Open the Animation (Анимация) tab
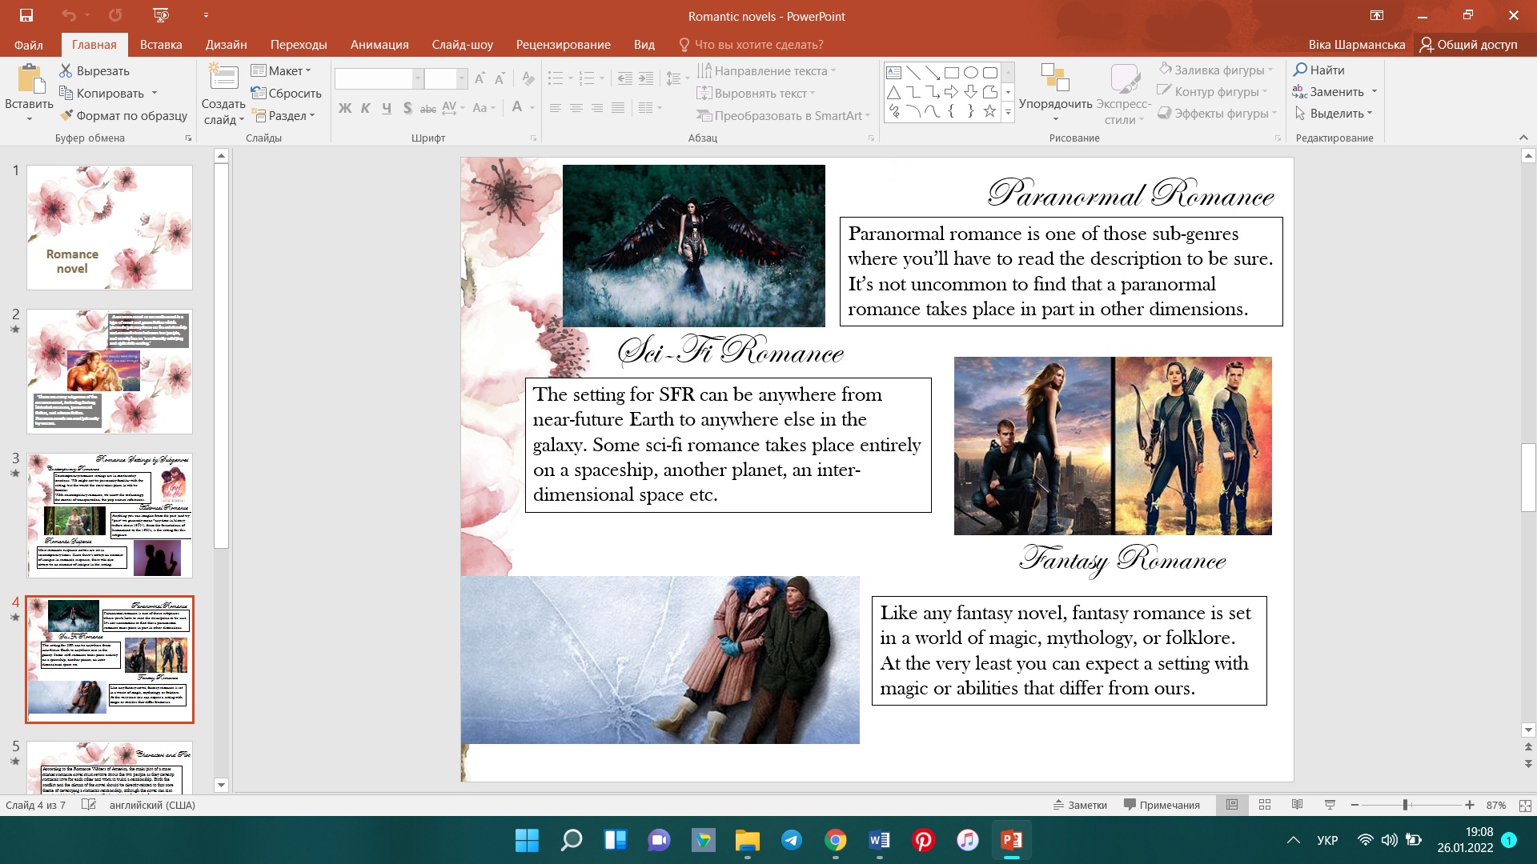This screenshot has height=864, width=1537. click(379, 45)
